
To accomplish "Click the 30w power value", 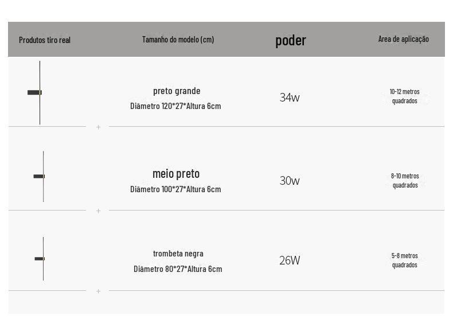I will [290, 181].
